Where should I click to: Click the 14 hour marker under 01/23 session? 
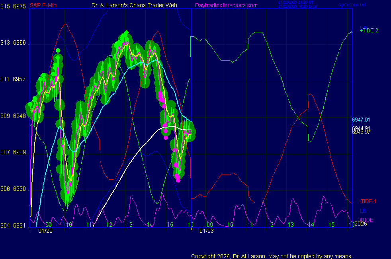[x=311, y=225]
